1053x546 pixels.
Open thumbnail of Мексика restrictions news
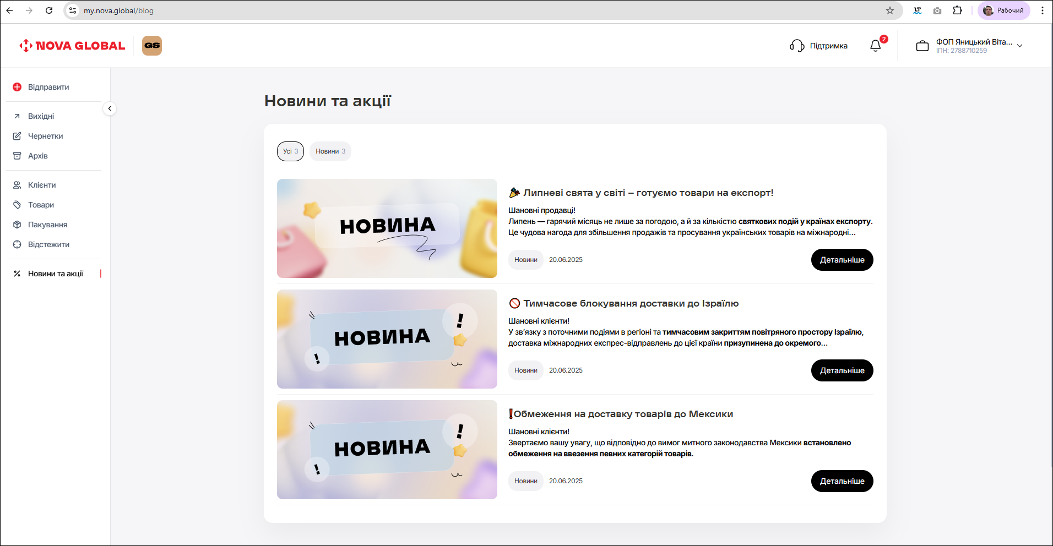[387, 450]
